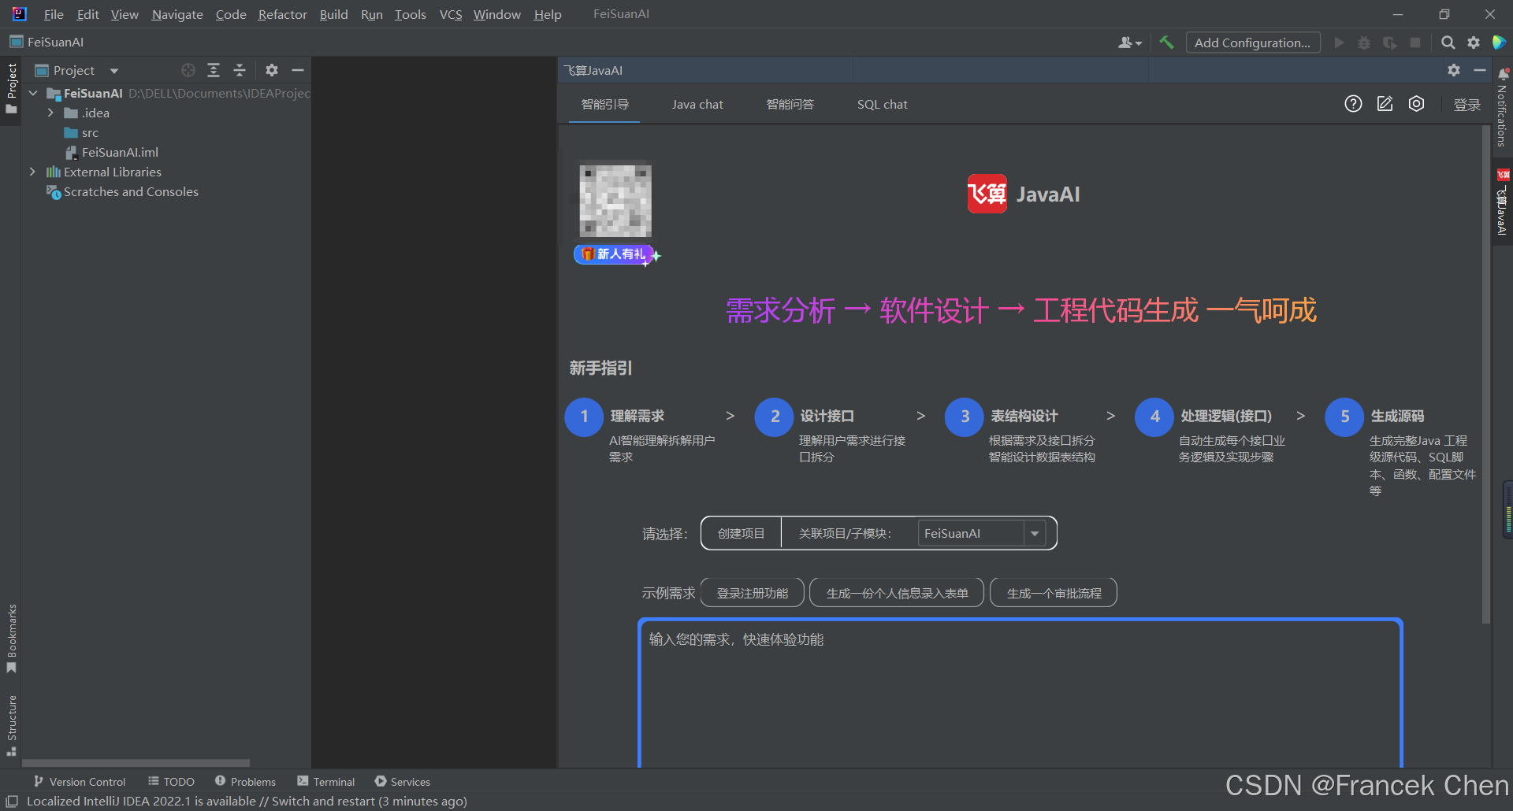Open the Project view selector dropdown

113,70
